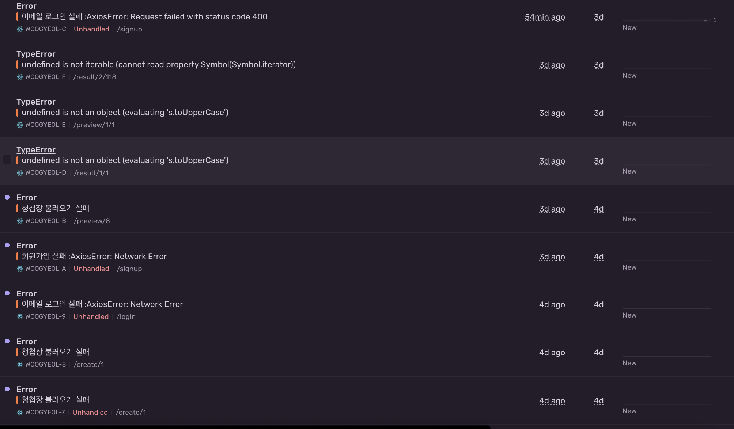Open highlighted TypeError issue title link

click(x=36, y=150)
